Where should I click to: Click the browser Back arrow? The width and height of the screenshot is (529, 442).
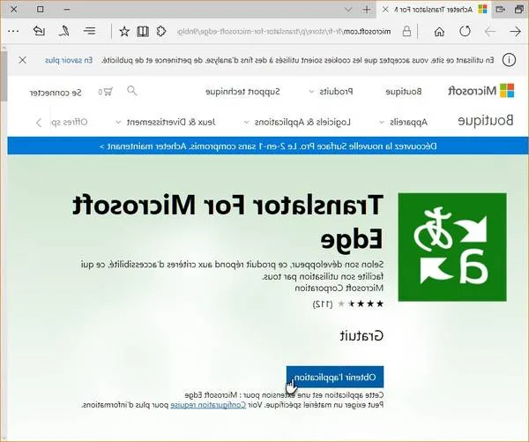(x=515, y=32)
